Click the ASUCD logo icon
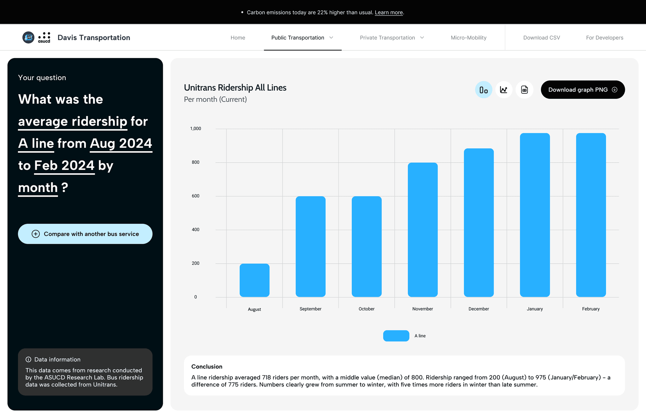This screenshot has height=418, width=646. (44, 38)
